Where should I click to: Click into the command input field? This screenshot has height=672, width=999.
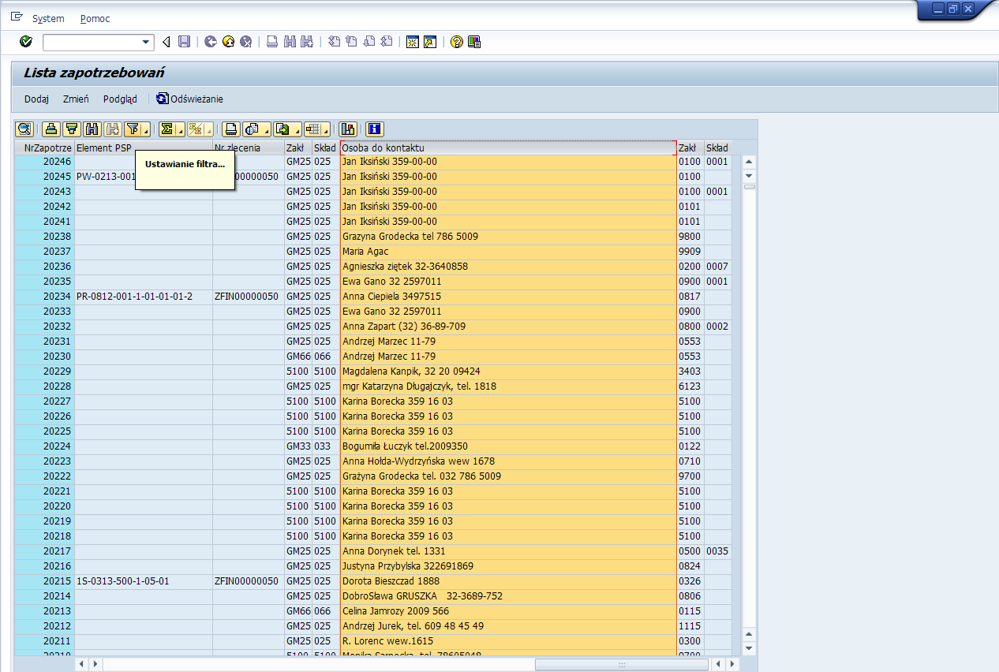tap(92, 43)
